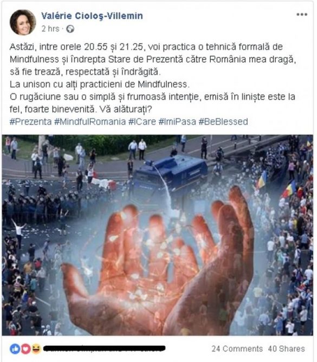The image size is (317, 362).
Task: Click the blacked-out reactions names bar
Action: (x=105, y=348)
